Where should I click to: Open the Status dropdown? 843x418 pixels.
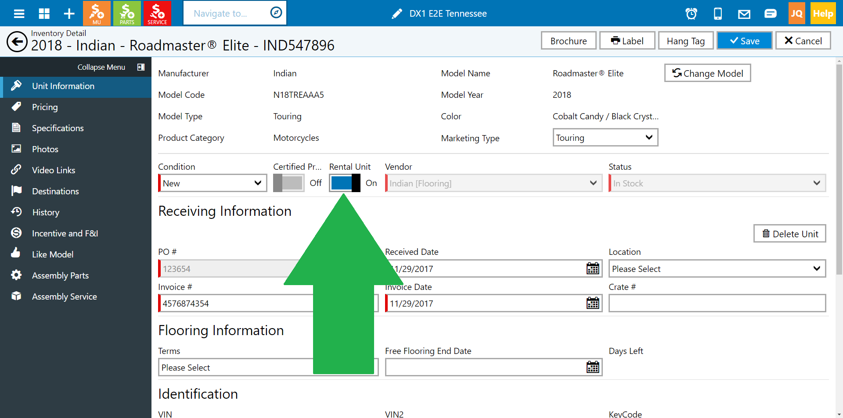pos(717,183)
